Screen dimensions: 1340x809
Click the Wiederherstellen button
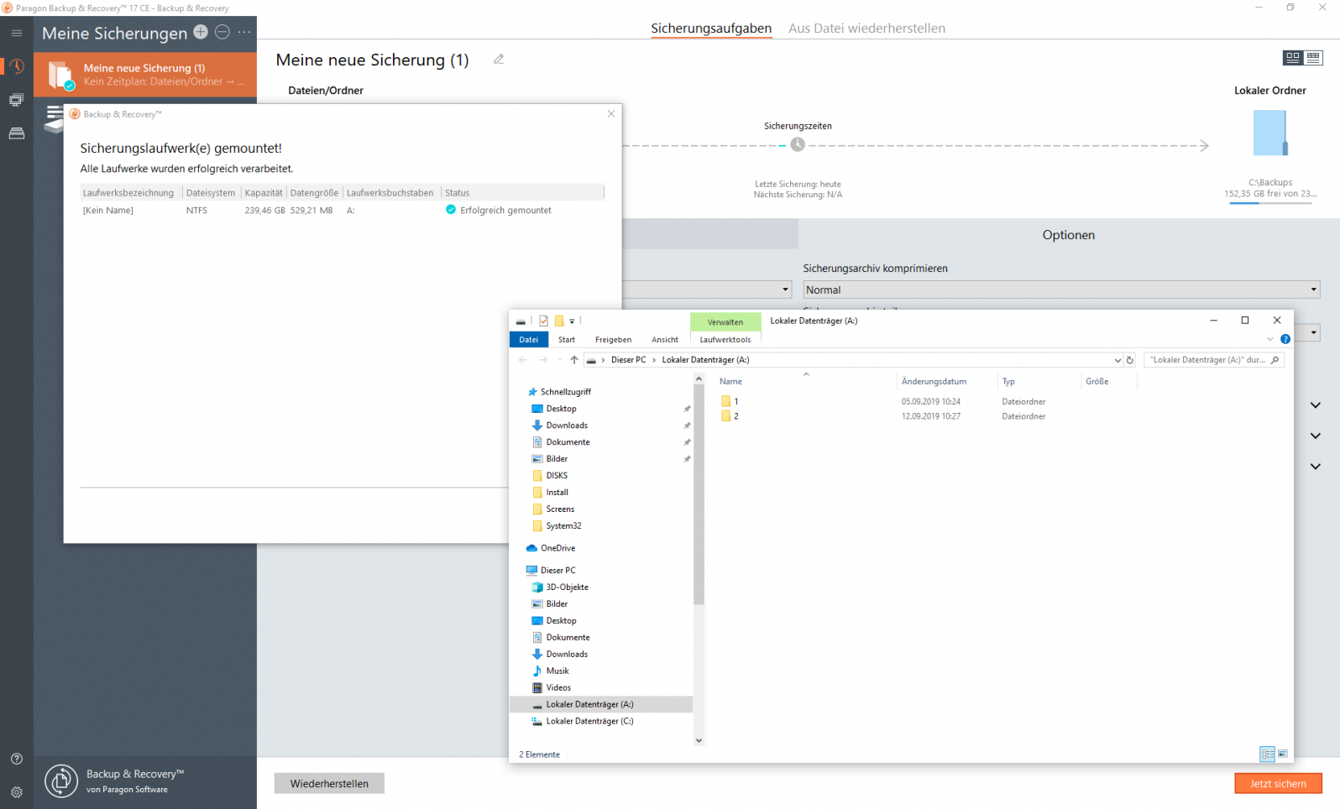coord(329,784)
